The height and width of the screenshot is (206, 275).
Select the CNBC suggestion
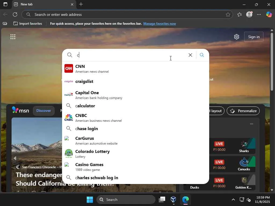136,118
